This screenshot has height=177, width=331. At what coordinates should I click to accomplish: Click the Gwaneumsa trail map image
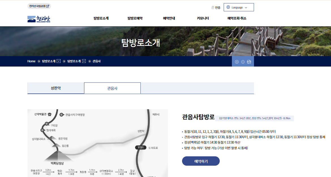tap(98, 143)
